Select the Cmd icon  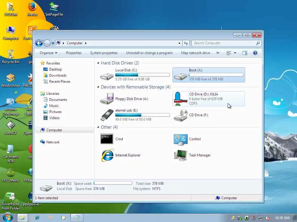107,139
